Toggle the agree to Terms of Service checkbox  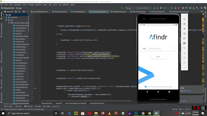pyautogui.click(x=146, y=87)
